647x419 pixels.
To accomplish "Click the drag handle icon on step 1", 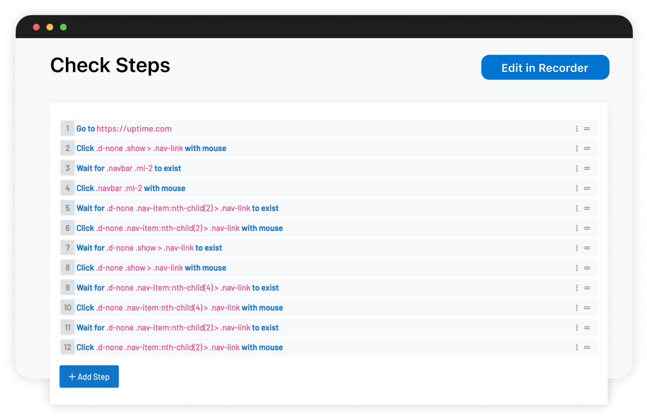I will coord(587,129).
